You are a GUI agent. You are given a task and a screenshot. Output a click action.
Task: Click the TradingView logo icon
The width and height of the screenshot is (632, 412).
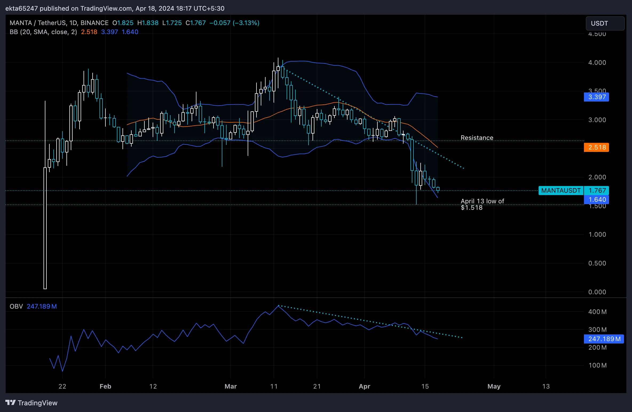point(11,402)
